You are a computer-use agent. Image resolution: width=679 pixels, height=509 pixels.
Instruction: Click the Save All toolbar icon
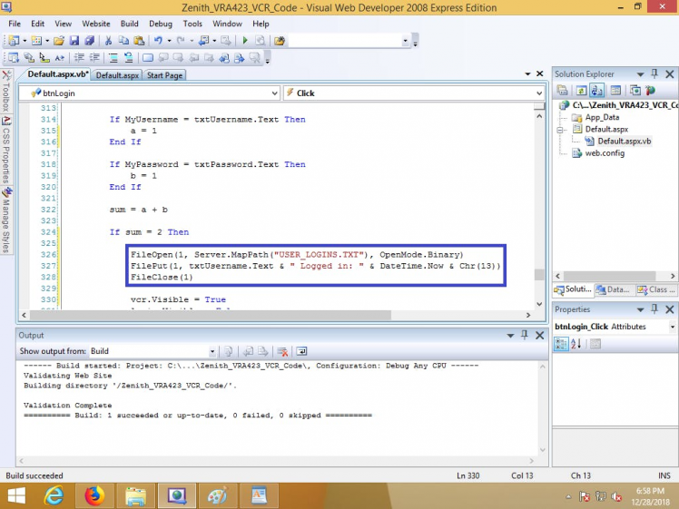pos(89,41)
